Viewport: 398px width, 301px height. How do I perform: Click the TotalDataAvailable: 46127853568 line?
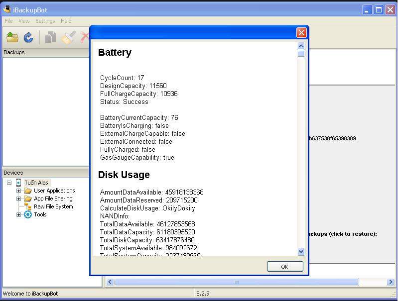coord(147,224)
